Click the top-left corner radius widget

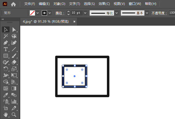(x=67, y=70)
